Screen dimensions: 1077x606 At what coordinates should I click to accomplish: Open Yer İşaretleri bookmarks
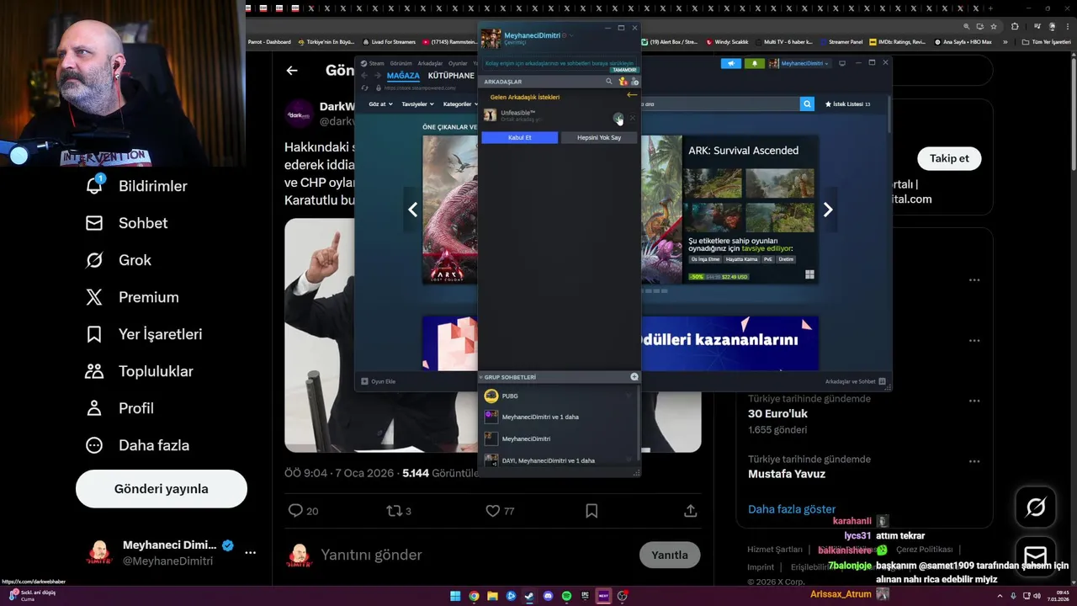(144, 334)
